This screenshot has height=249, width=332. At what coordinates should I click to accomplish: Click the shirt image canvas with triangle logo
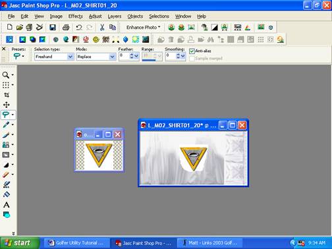(194, 157)
